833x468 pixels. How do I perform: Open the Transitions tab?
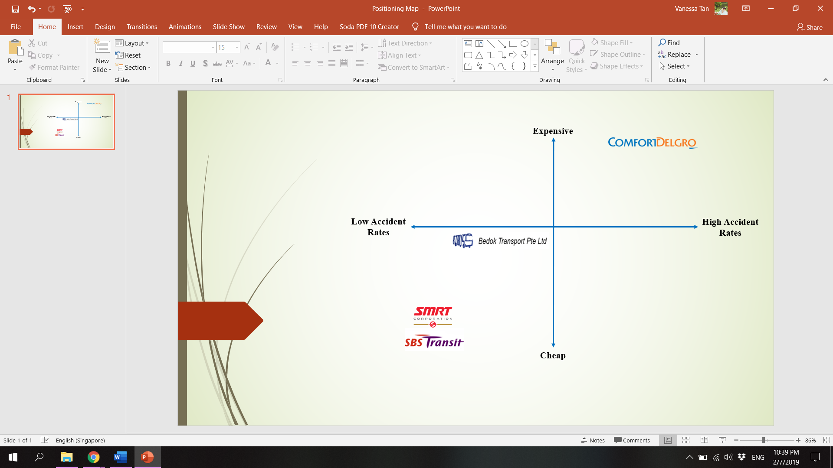[x=141, y=27]
